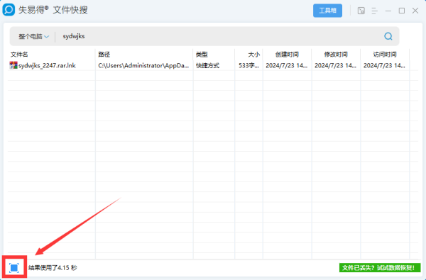Click the save-style icon beside 工具箱 button
Screen dimensions: 426x280
pos(361,11)
